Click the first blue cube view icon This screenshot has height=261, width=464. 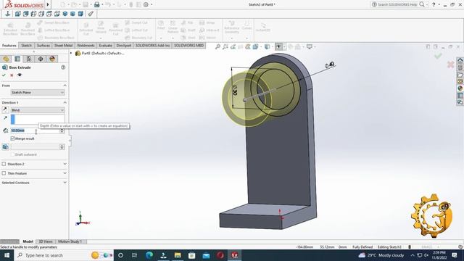[17, 14]
